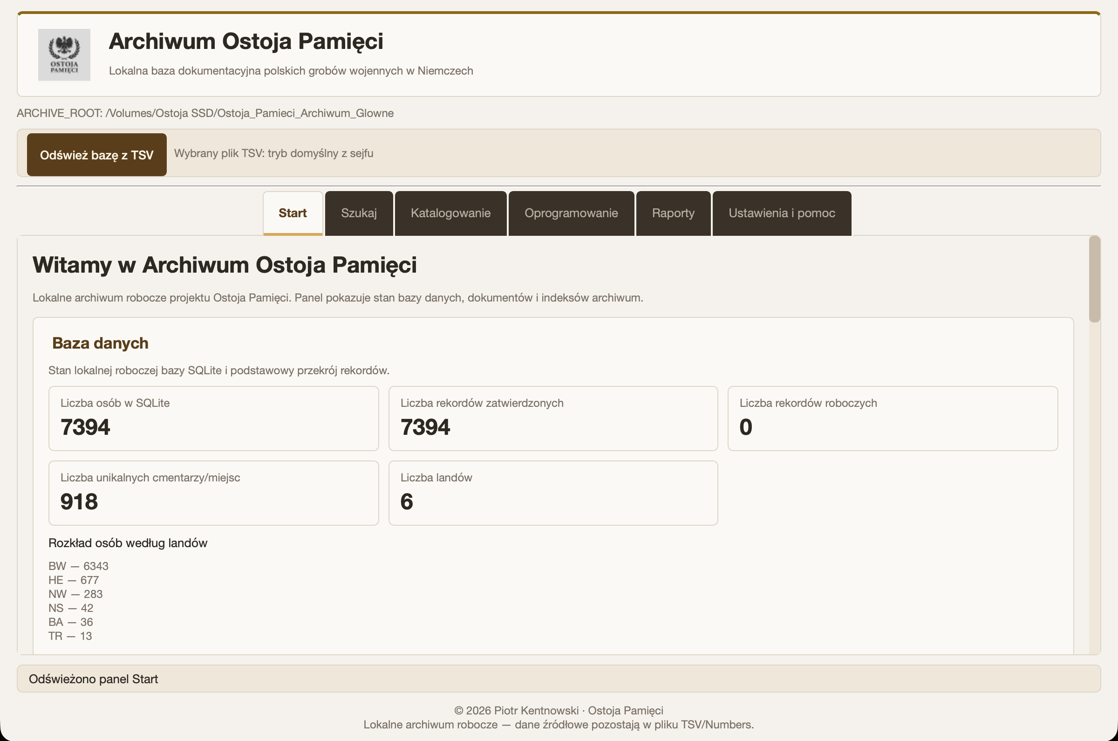
Task: Click the Ostoja Pamięci logo image
Action: point(64,55)
